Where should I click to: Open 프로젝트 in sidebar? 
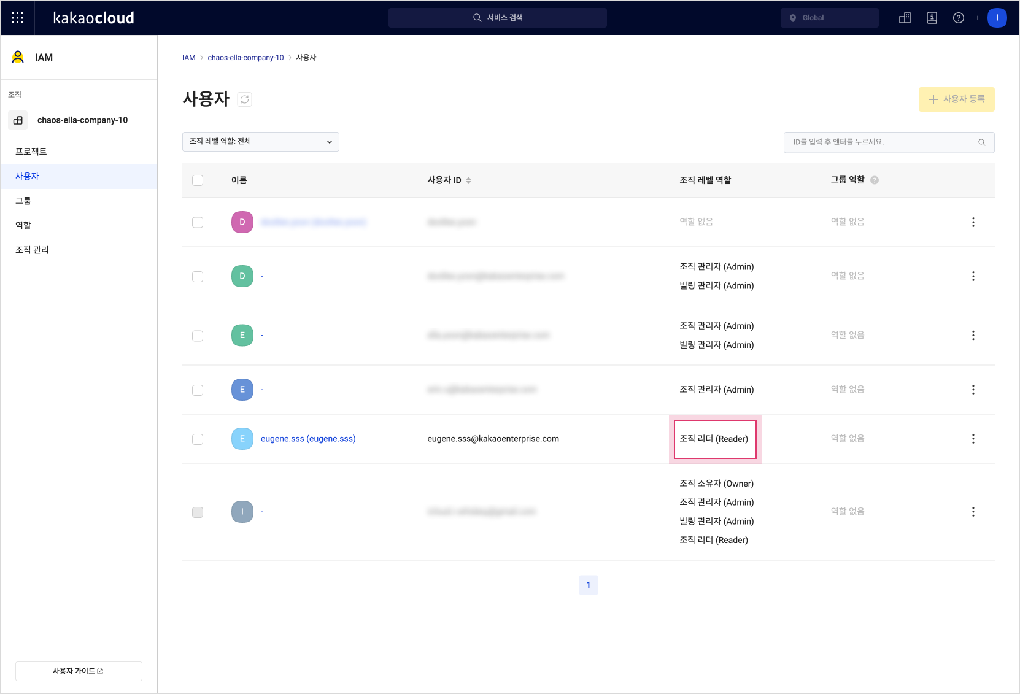[x=79, y=152]
